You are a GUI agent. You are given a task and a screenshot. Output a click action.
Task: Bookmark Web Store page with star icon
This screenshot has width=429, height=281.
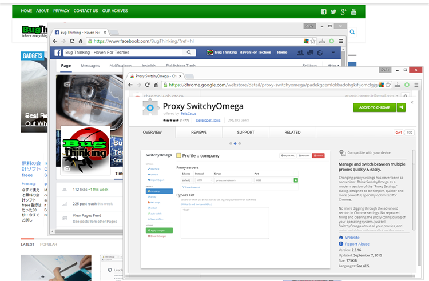coord(388,85)
